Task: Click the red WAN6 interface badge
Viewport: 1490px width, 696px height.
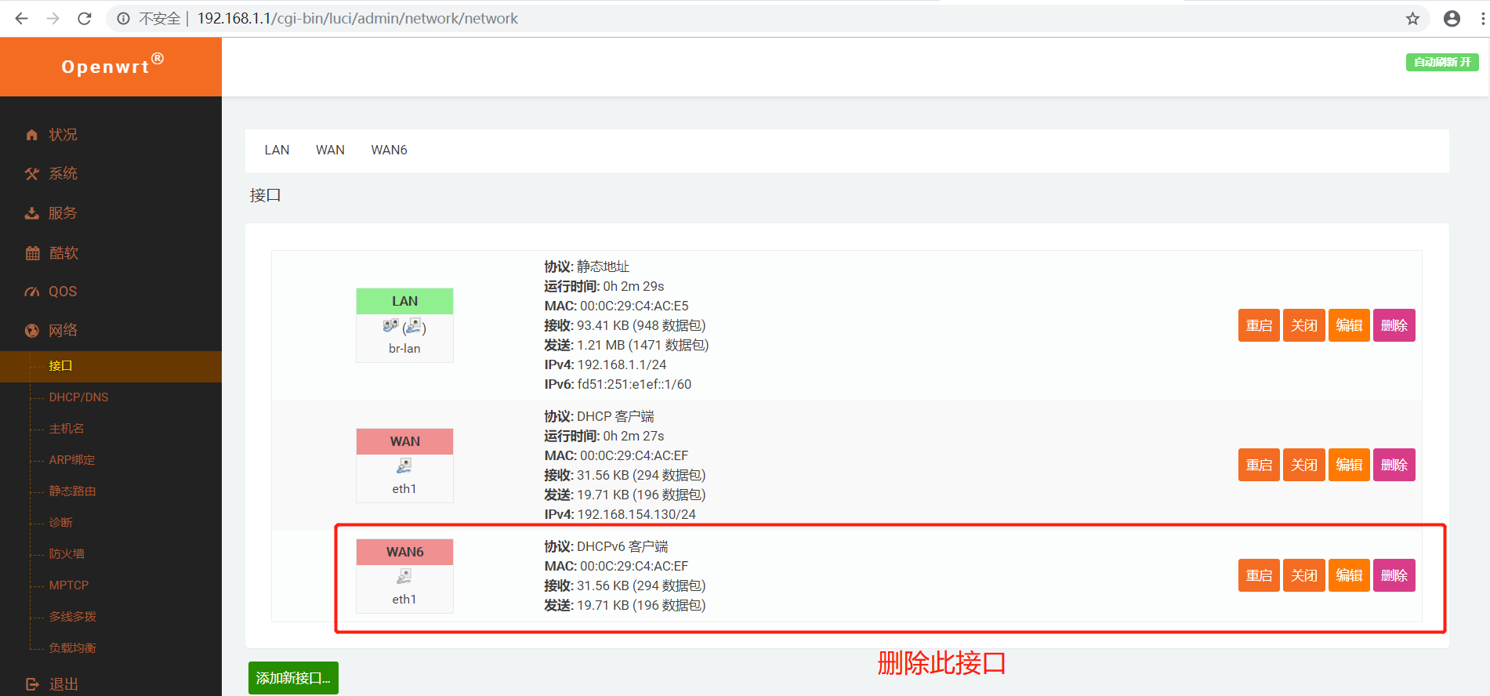Action: pos(404,552)
